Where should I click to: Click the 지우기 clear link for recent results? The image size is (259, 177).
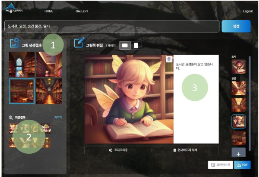click(x=58, y=117)
